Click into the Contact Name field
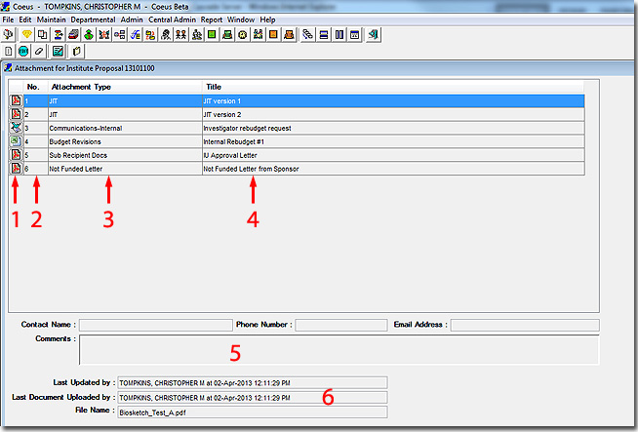Viewport: 638px width, 432px height. click(153, 325)
